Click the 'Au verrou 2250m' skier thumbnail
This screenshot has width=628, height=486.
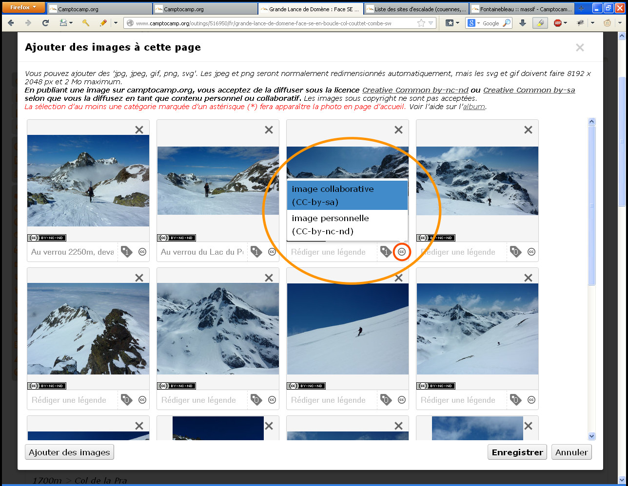pyautogui.click(x=88, y=181)
